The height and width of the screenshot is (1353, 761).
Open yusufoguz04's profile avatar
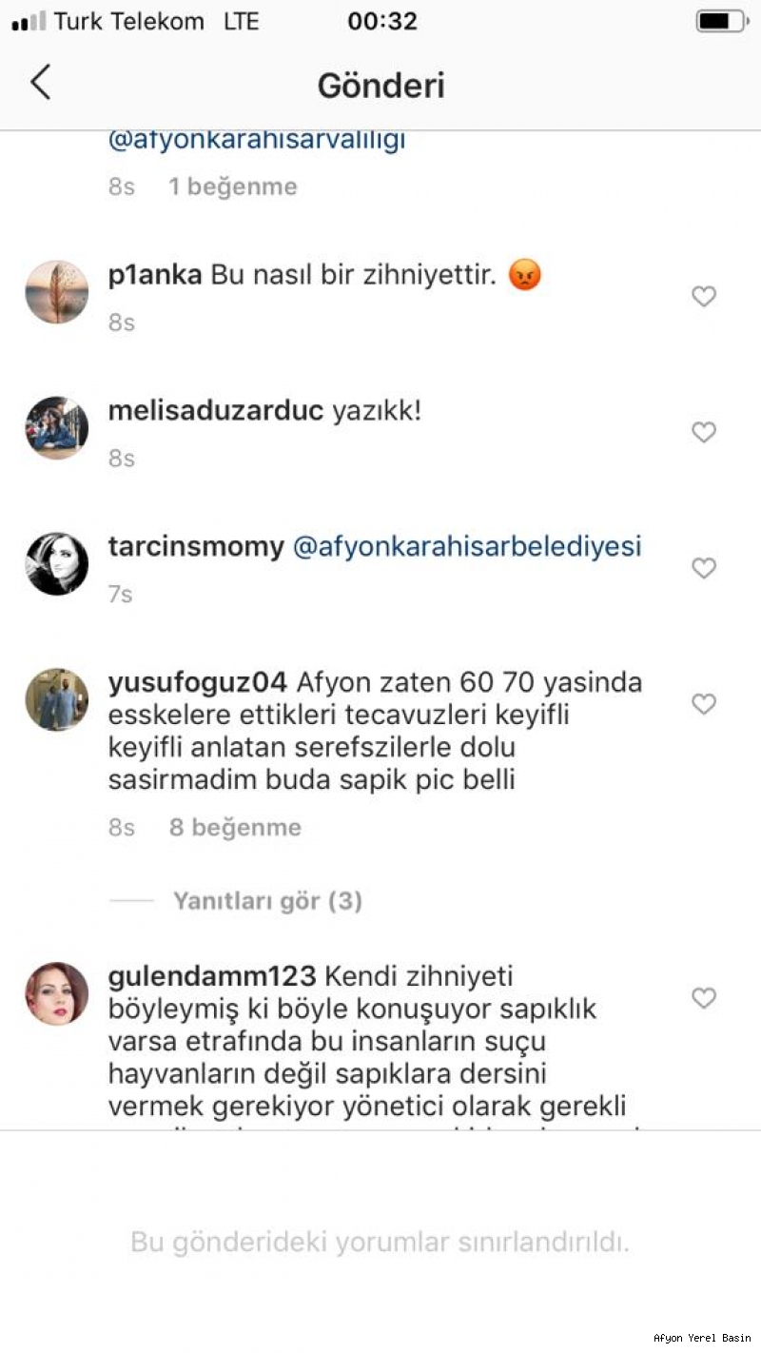click(x=56, y=699)
